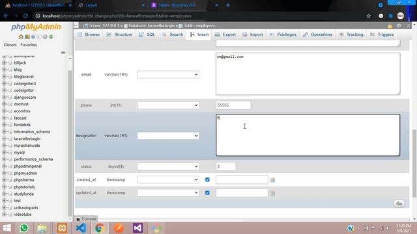This screenshot has width=417, height=234.
Task: Open calendar picker for updated_at field
Action: pyautogui.click(x=272, y=193)
